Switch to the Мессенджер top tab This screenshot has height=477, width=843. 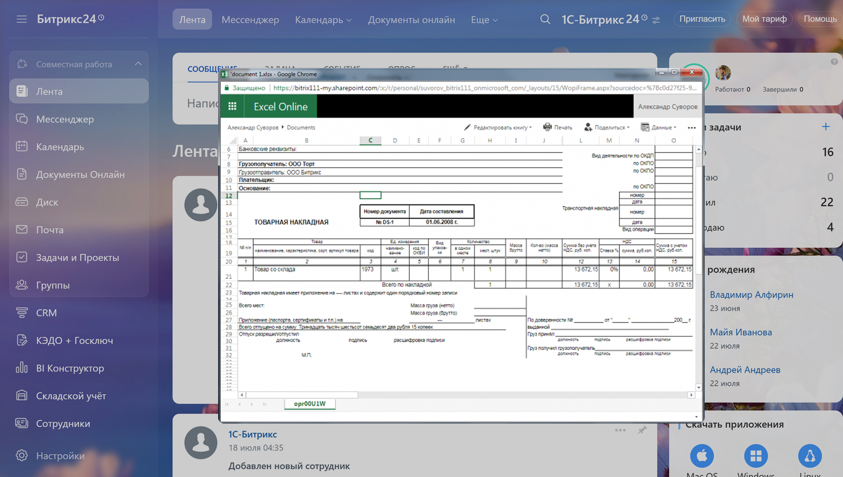point(250,20)
